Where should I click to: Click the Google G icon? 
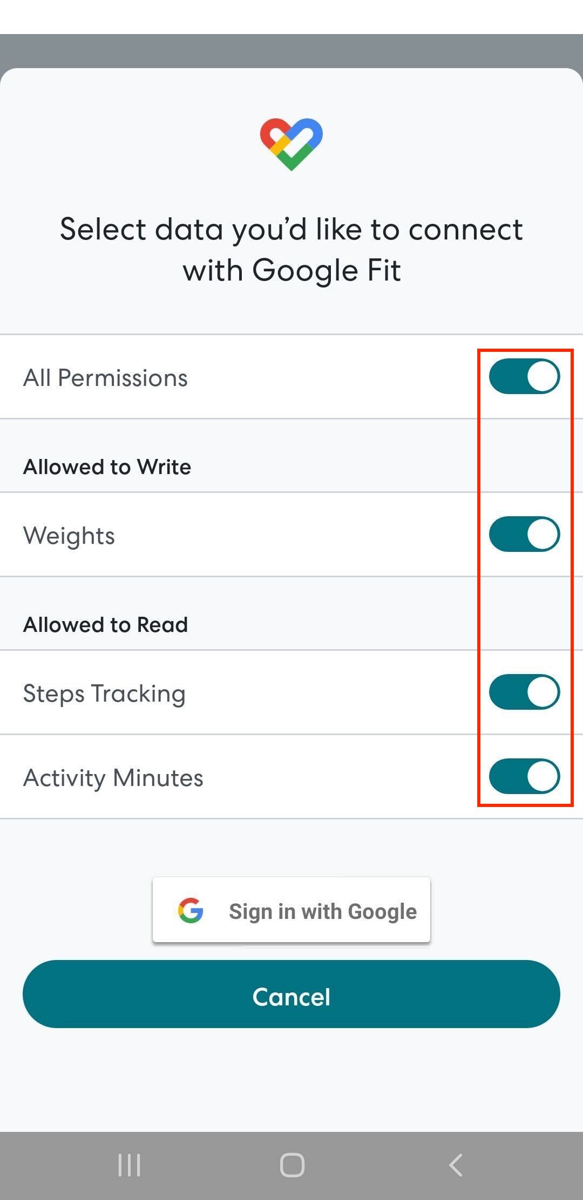(190, 909)
